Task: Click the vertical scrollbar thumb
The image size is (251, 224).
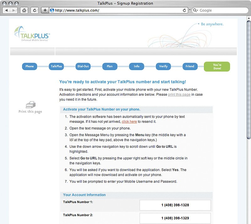Action: pos(248,80)
